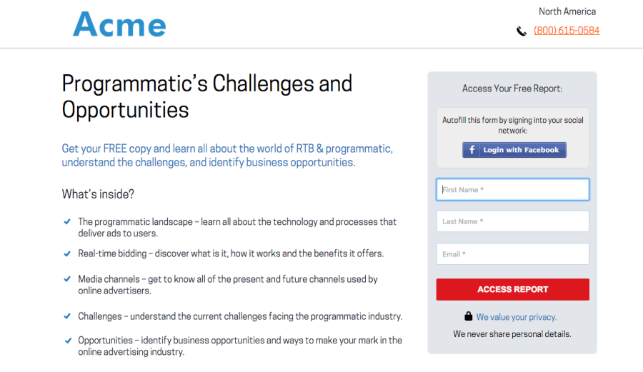Screen dimensions: 643x372
Task: Click the Acme logo
Action: click(119, 25)
